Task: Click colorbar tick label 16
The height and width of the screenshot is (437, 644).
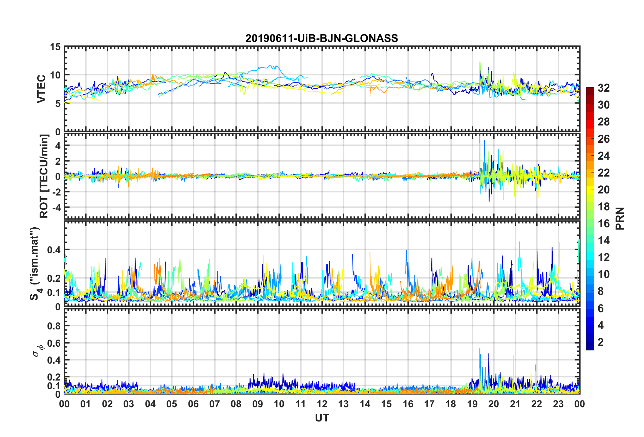Action: 603,224
